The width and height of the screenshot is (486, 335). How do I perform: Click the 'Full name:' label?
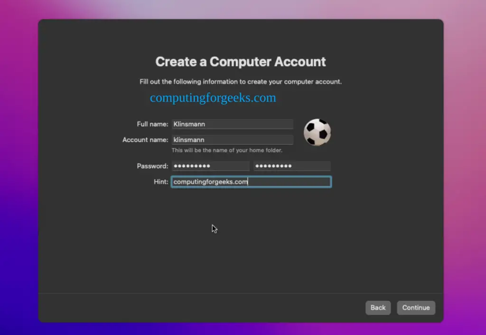152,124
